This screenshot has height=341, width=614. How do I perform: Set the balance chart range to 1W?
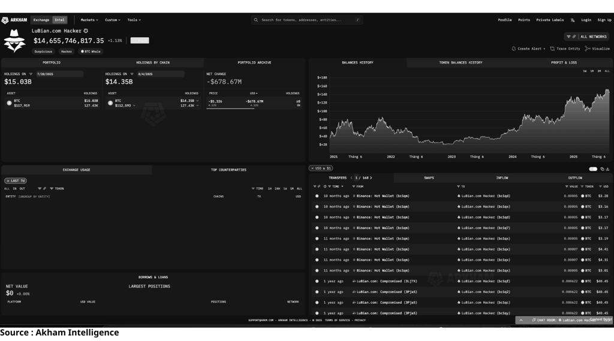coord(585,71)
